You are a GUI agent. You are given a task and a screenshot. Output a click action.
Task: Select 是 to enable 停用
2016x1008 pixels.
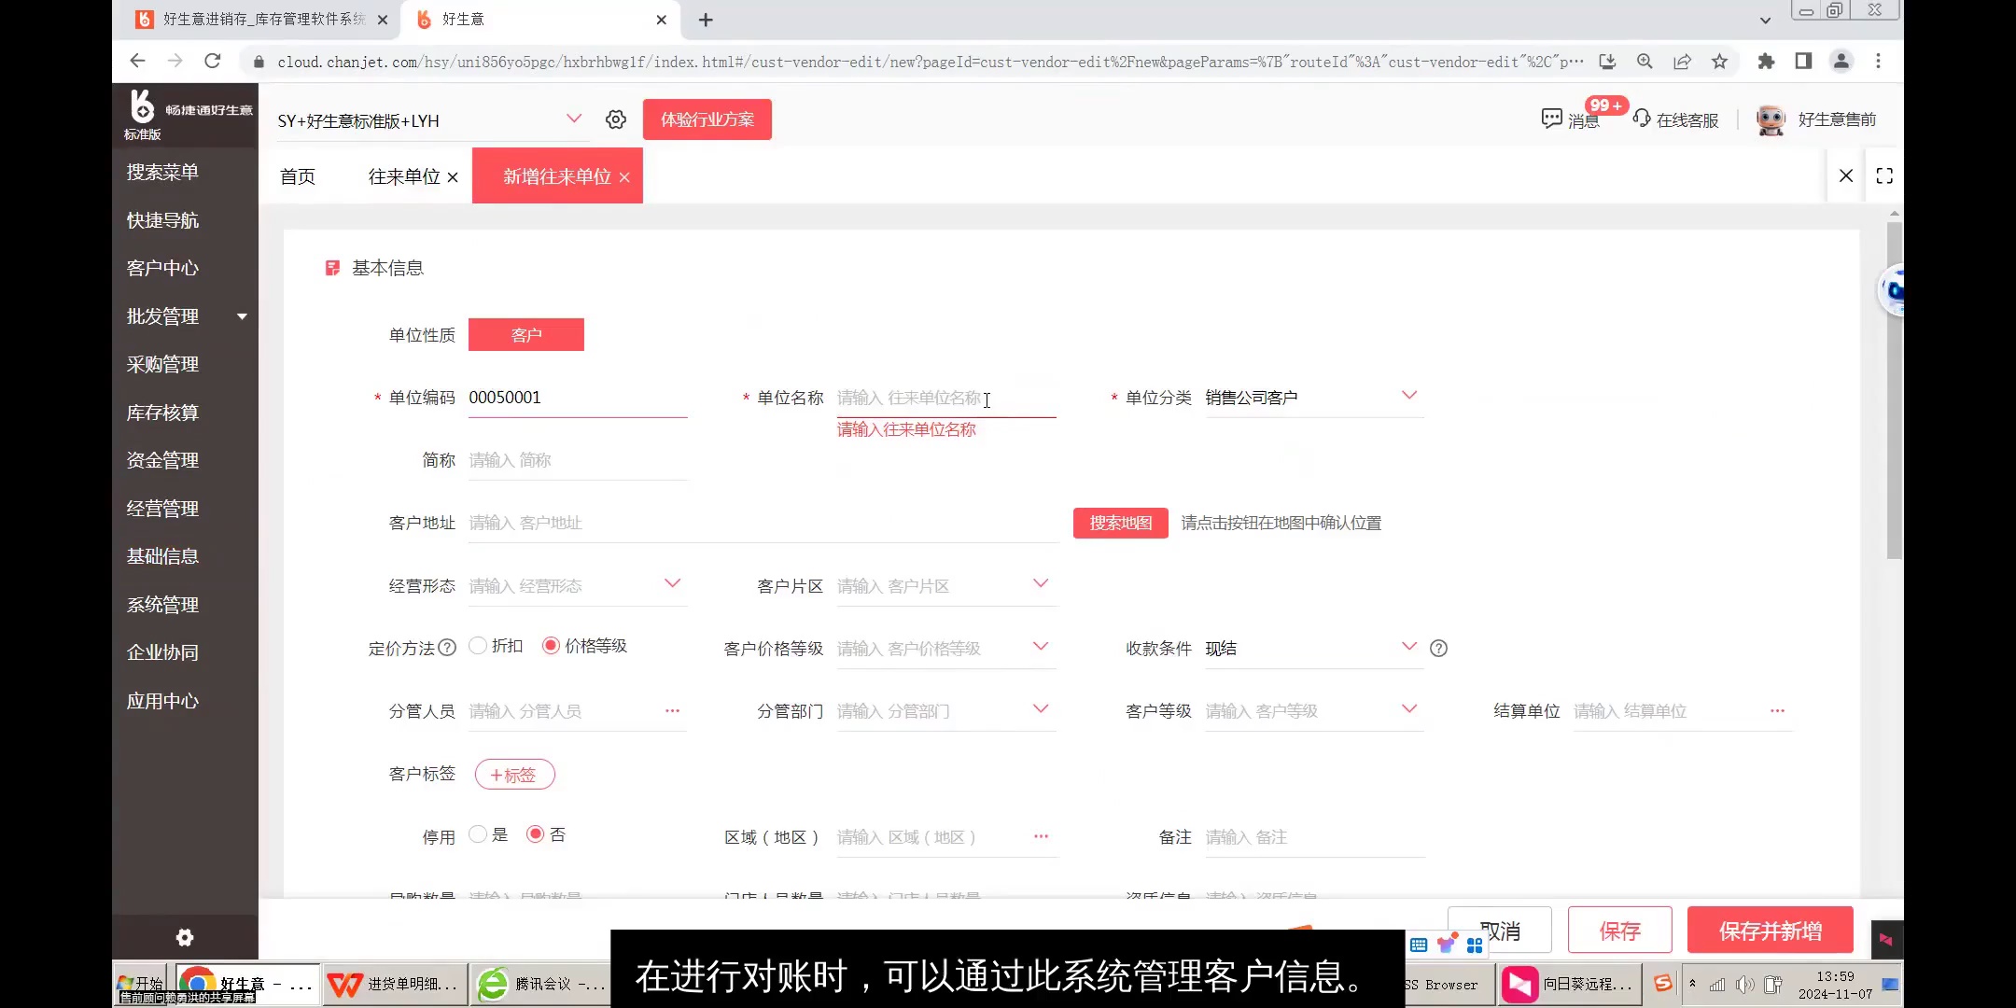[478, 833]
